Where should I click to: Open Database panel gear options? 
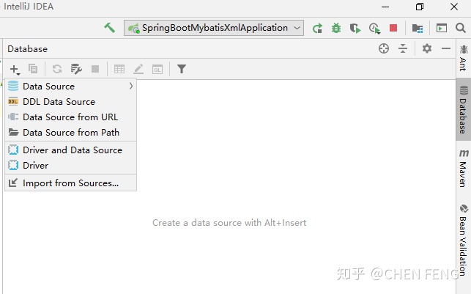tap(427, 48)
